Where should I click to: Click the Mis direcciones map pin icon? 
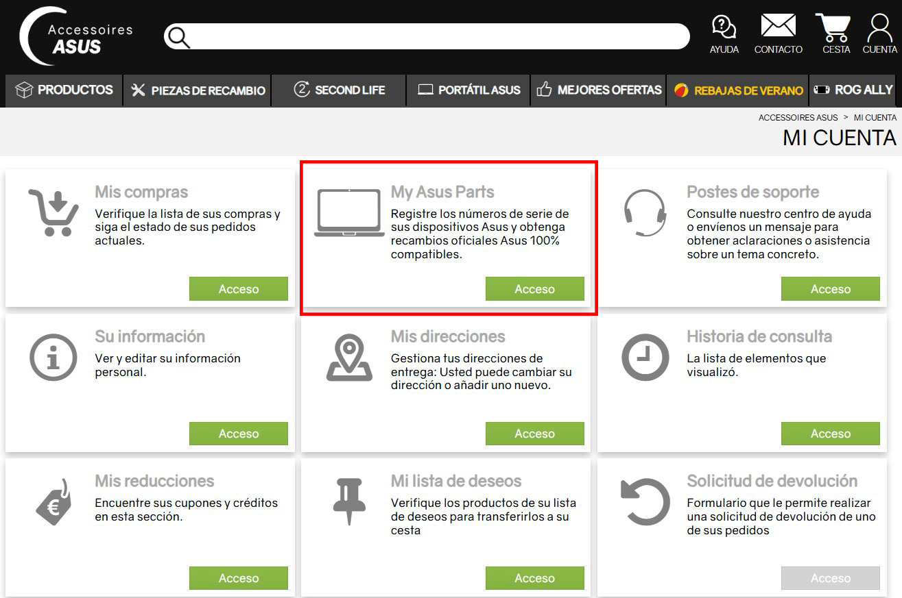[349, 358]
